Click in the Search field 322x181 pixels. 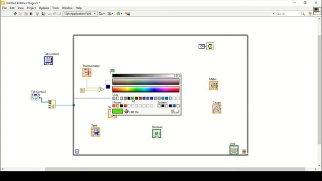point(287,14)
